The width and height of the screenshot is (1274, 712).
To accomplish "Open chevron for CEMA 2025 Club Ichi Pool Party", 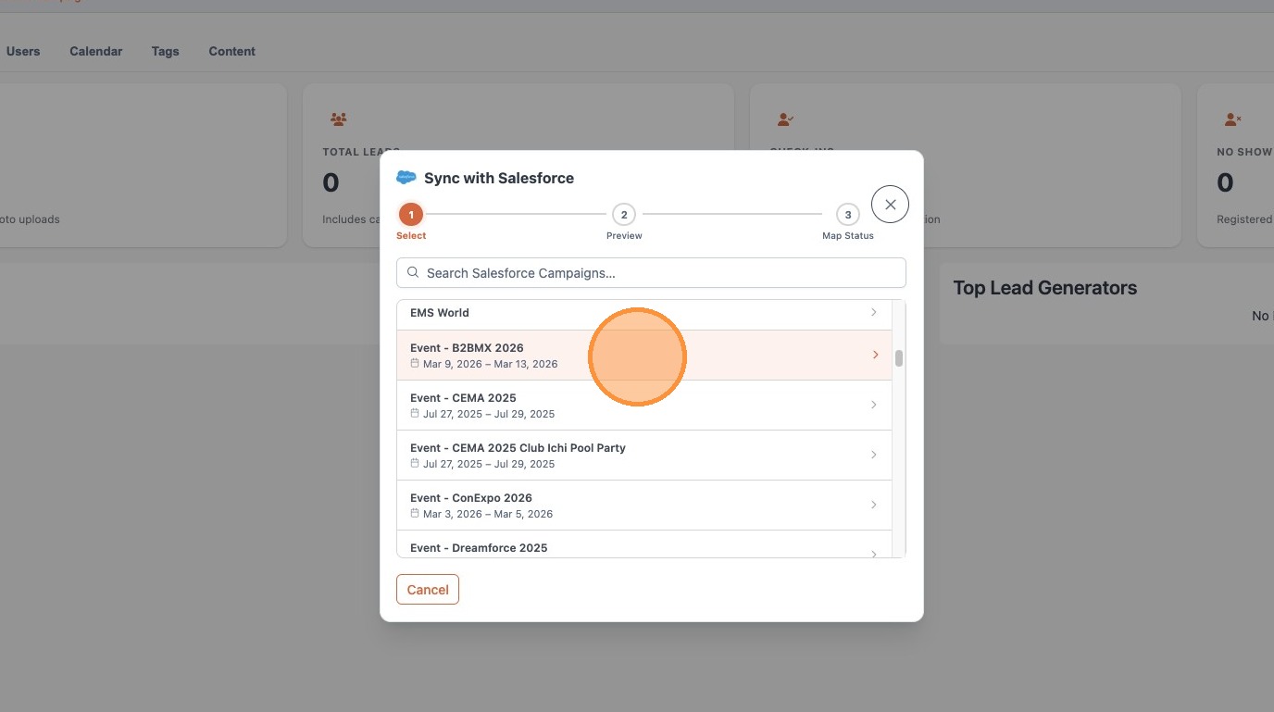I will [x=874, y=455].
